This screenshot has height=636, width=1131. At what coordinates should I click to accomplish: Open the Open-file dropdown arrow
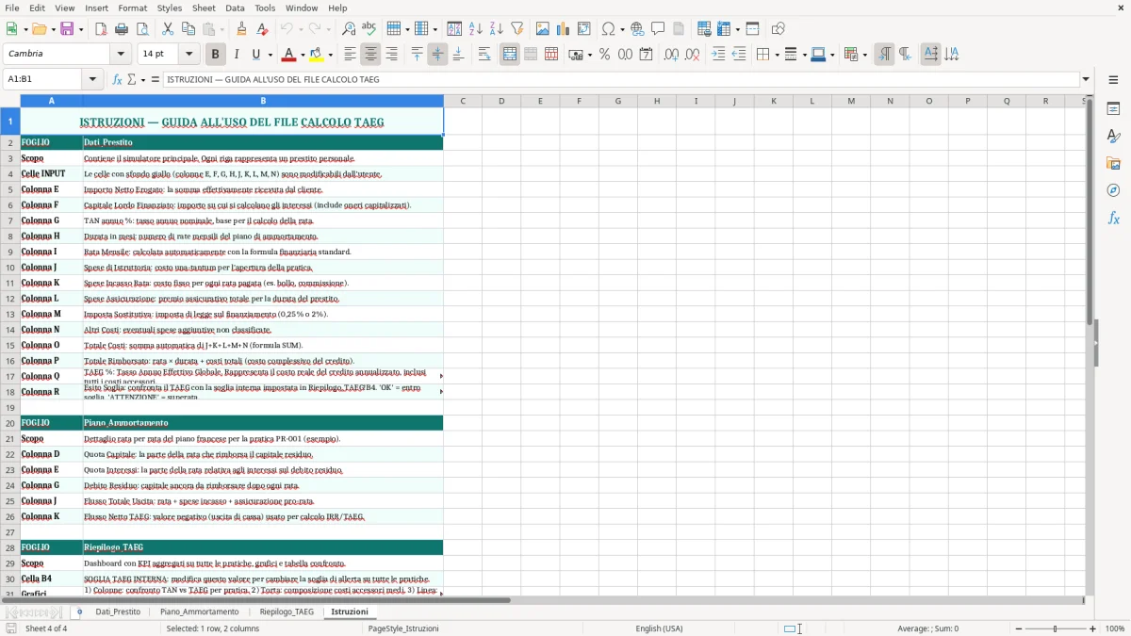coord(52,29)
